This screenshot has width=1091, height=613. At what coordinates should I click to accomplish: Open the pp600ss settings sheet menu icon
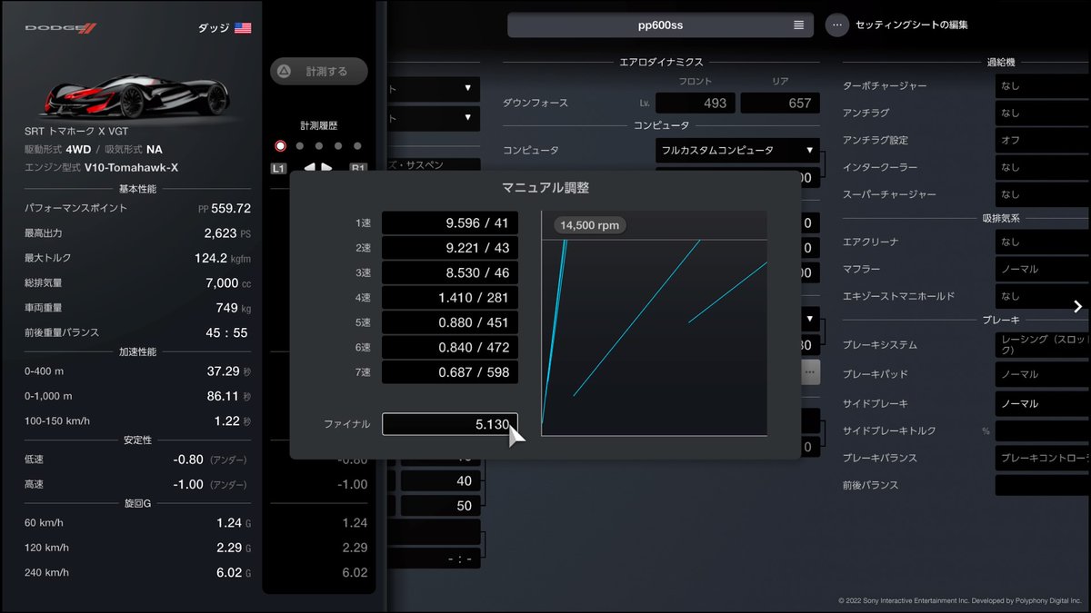click(x=798, y=25)
